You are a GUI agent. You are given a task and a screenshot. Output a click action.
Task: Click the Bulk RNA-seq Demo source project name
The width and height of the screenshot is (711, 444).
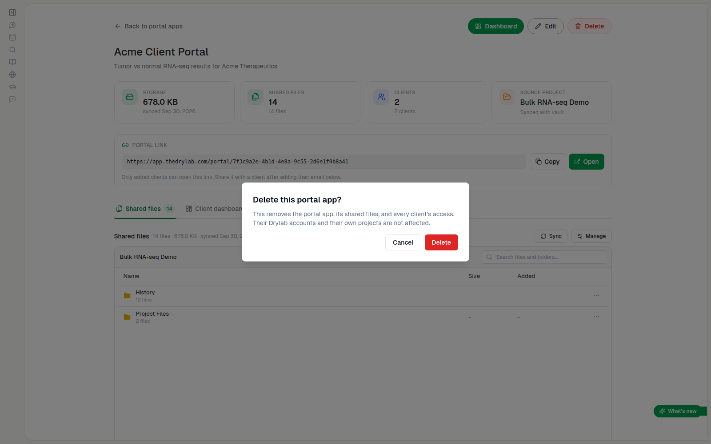point(555,102)
